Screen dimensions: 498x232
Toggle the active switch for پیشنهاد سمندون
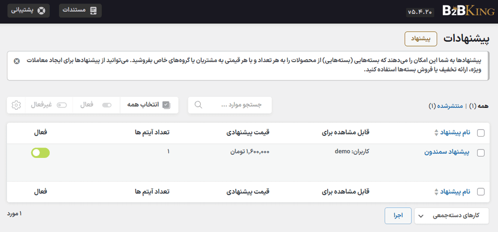40,153
